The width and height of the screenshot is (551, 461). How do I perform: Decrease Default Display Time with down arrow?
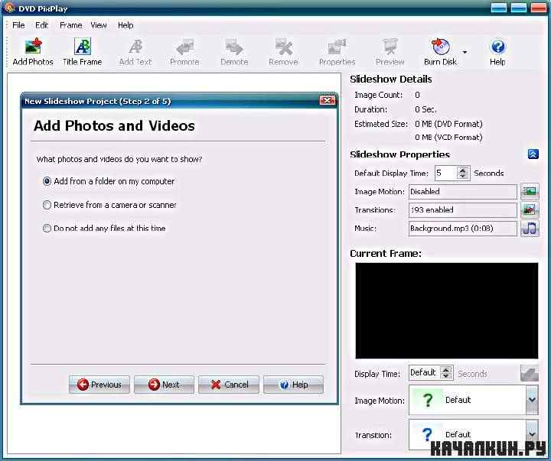point(463,177)
